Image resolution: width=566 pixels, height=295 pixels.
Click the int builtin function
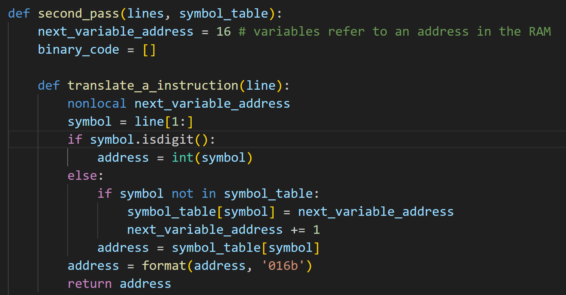(183, 158)
